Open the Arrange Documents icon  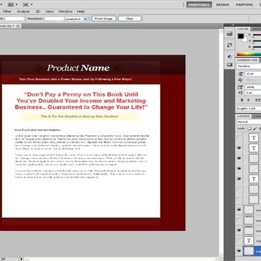point(11,4)
